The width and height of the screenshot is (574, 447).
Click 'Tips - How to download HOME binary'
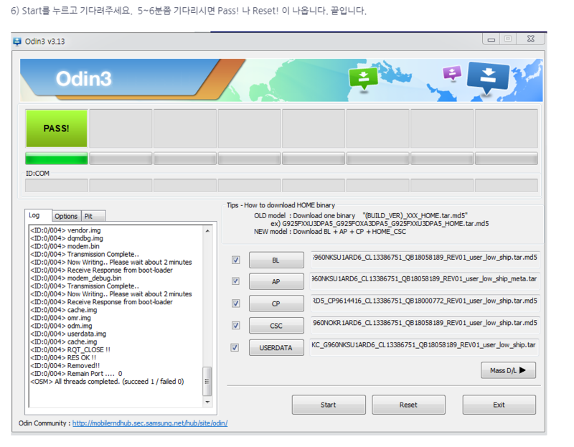pos(281,205)
